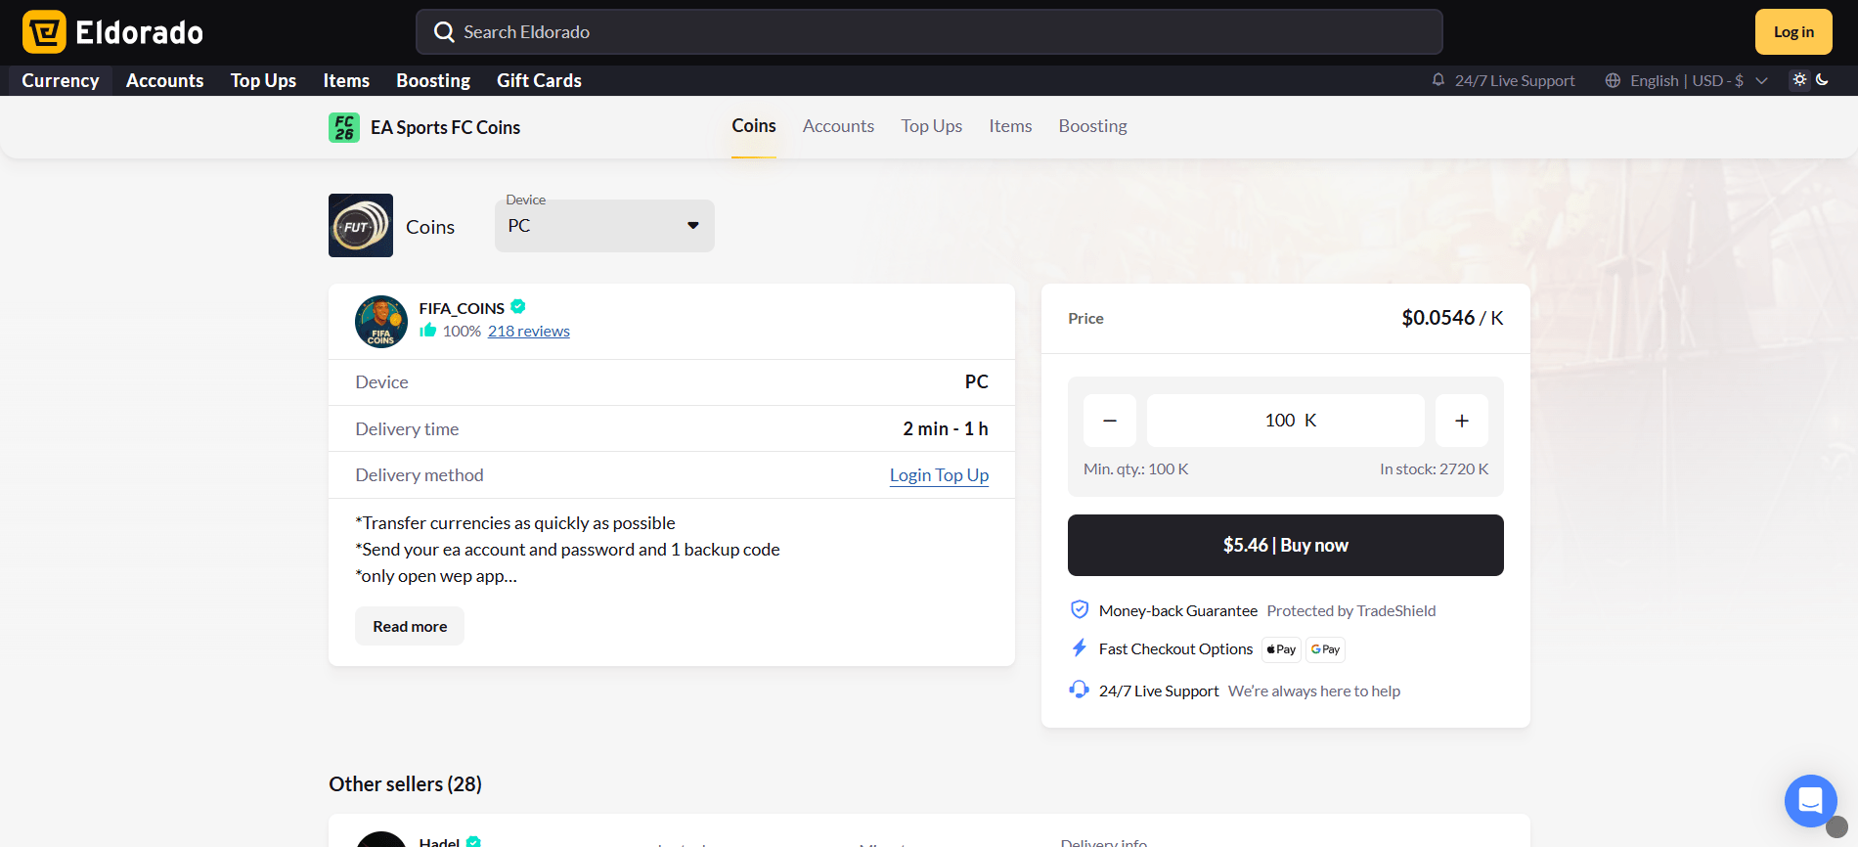The image size is (1858, 847).
Task: Open the 218 reviews link
Action: [x=528, y=332]
